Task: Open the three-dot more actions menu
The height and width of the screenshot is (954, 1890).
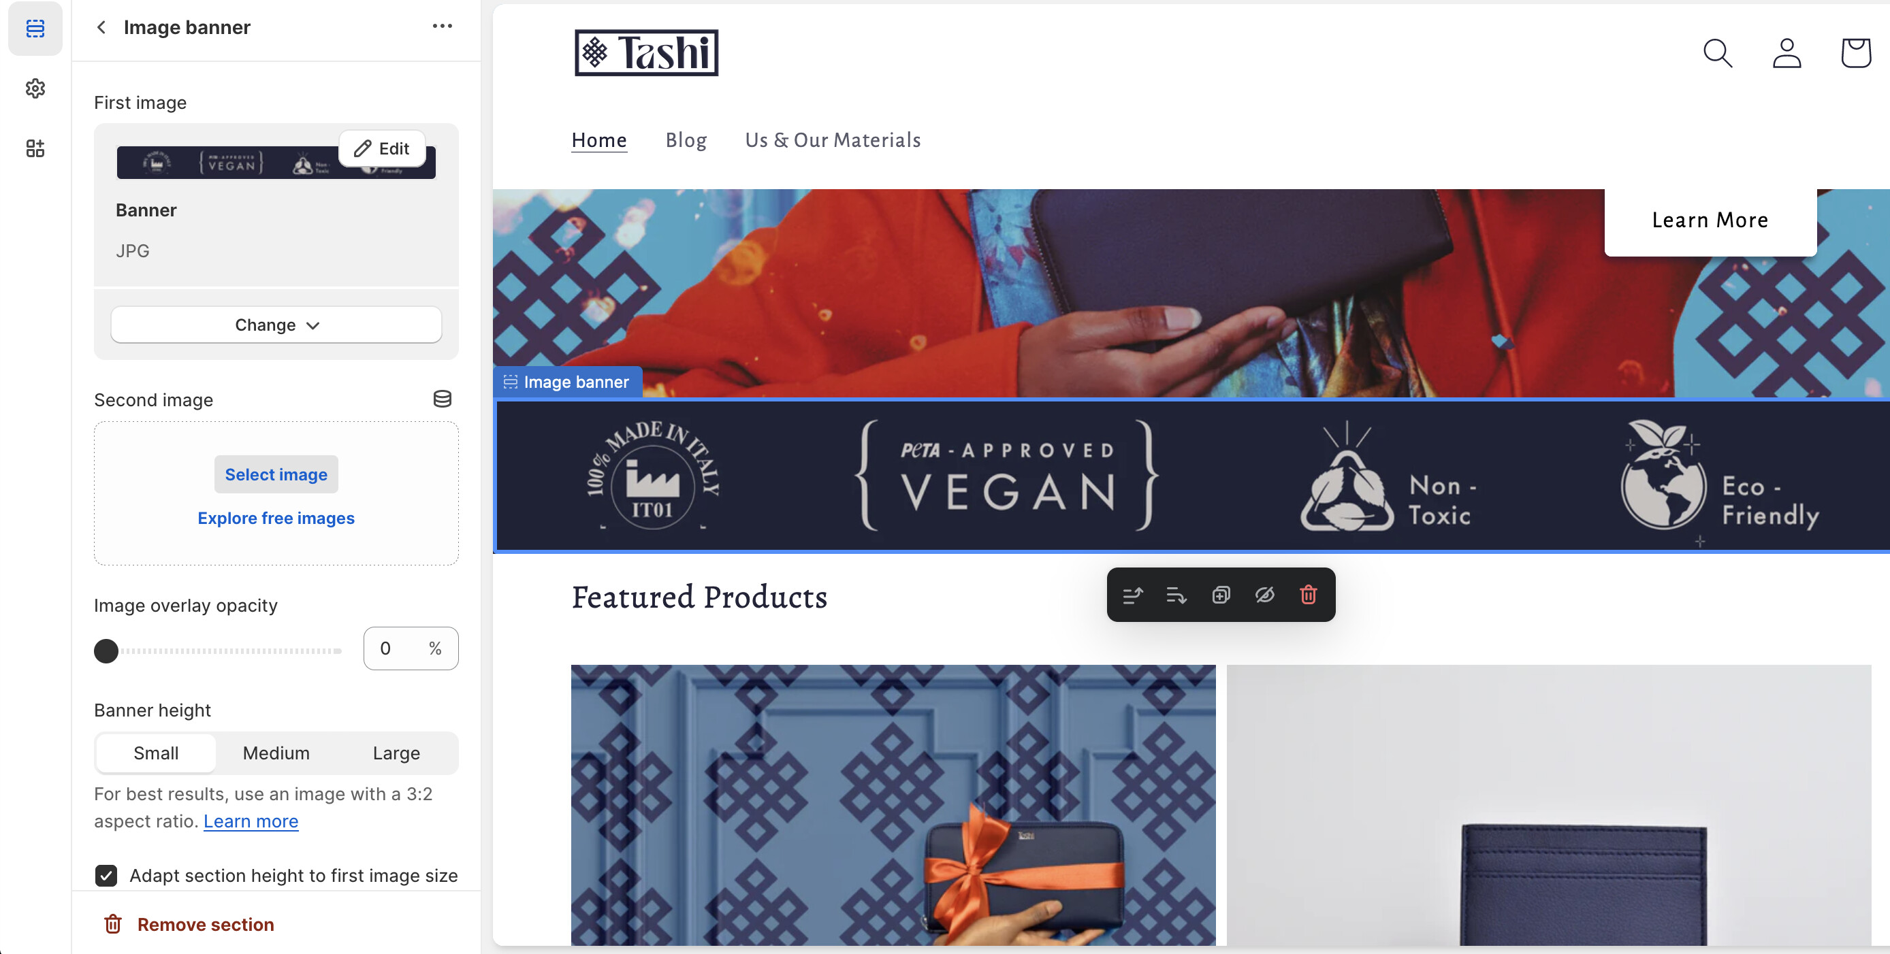Action: (x=442, y=27)
